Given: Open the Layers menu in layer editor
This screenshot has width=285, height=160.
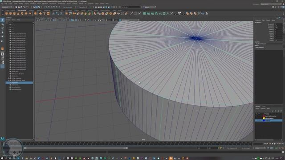Looking at the screenshot, I should pyautogui.click(x=258, y=108).
